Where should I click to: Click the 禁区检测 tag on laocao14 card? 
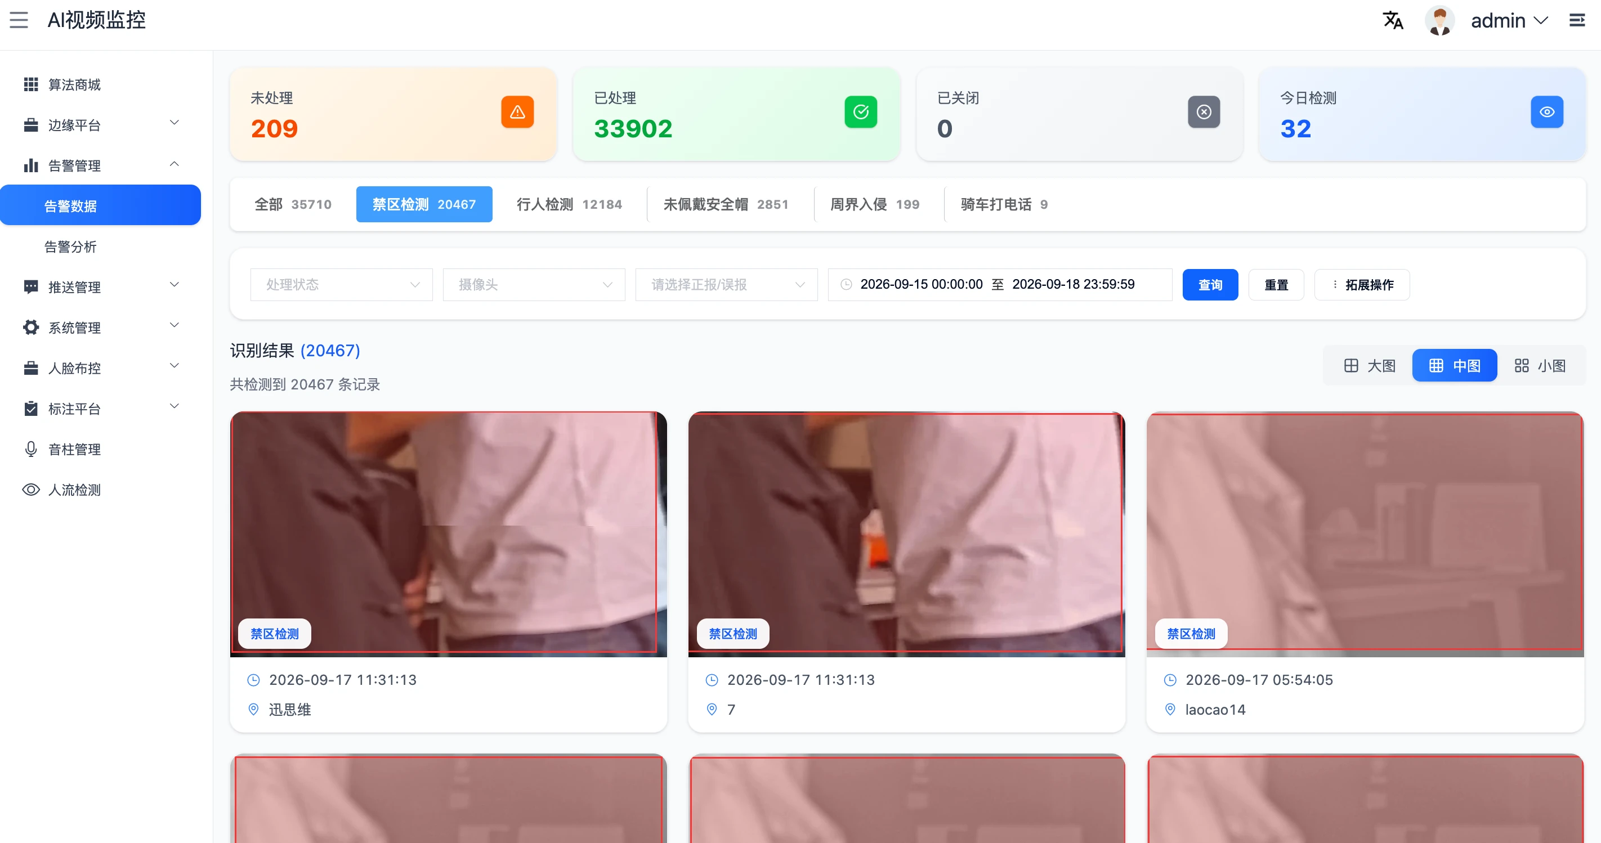pos(1191,634)
